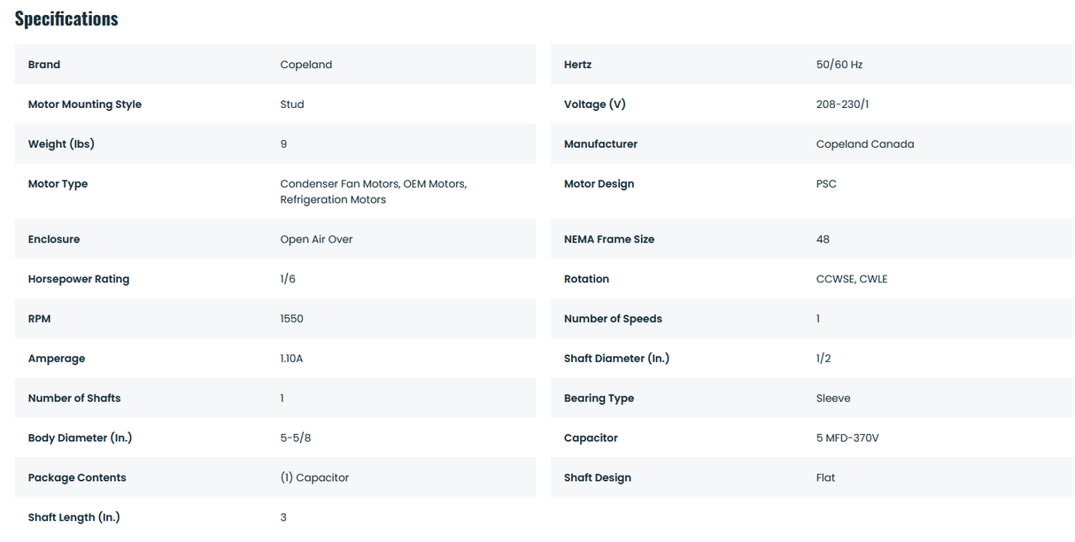Click the Open Air Over enclosure value
The width and height of the screenshot is (1075, 542).
pyautogui.click(x=316, y=239)
